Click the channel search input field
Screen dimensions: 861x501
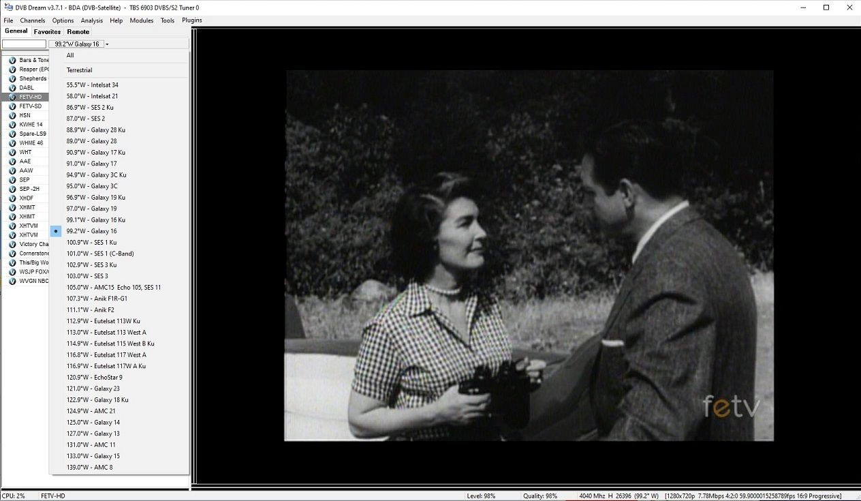point(24,44)
